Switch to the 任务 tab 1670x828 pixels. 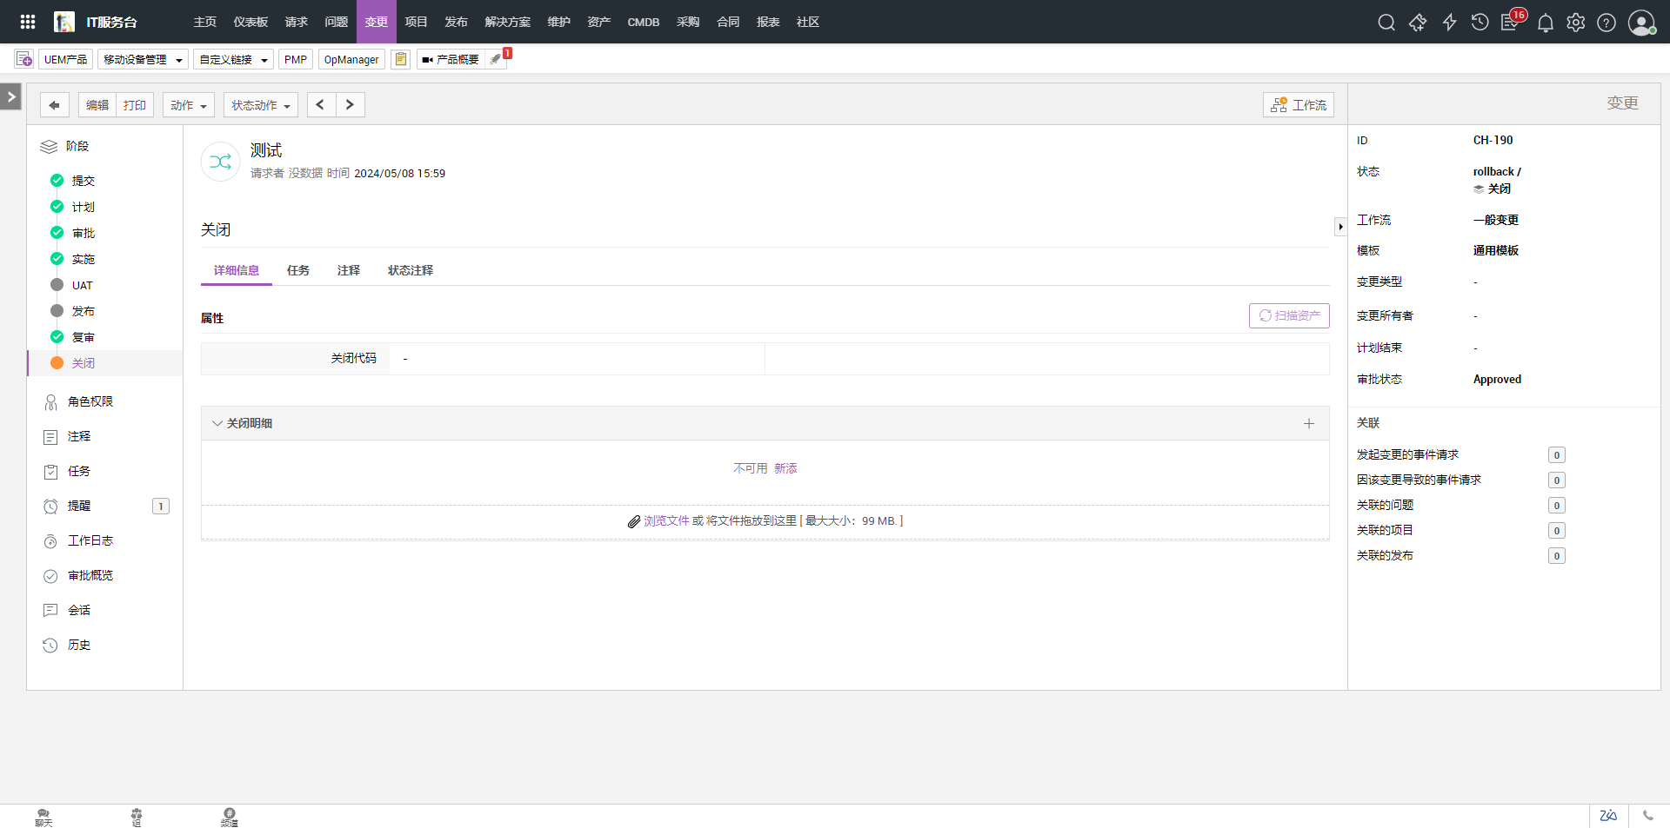[x=298, y=271]
